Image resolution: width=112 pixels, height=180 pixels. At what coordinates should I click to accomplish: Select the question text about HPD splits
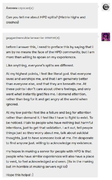(46, 20)
